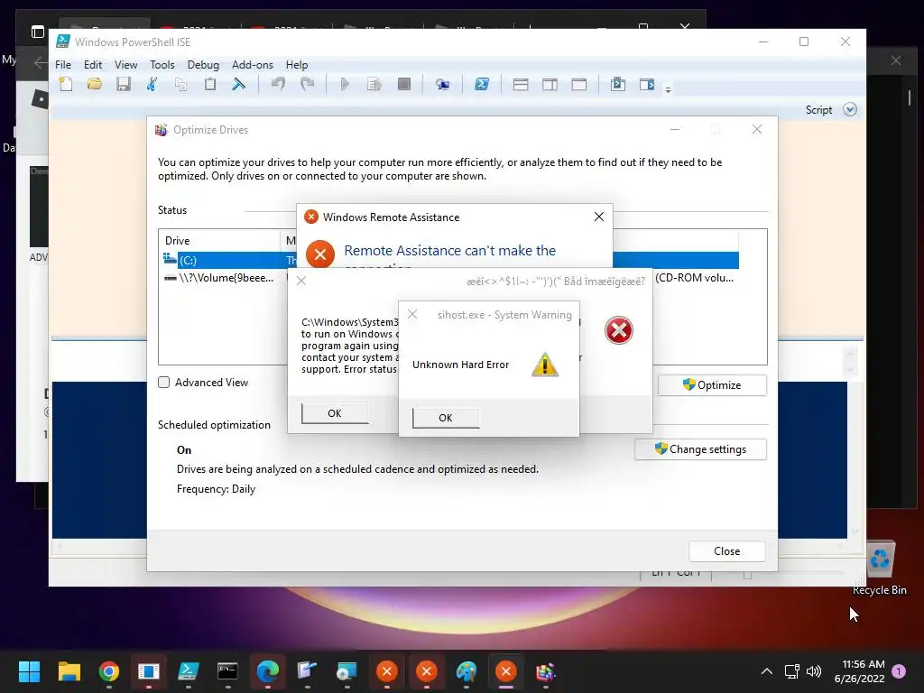
Task: Show Script Pane Right layout icon
Action: [550, 84]
